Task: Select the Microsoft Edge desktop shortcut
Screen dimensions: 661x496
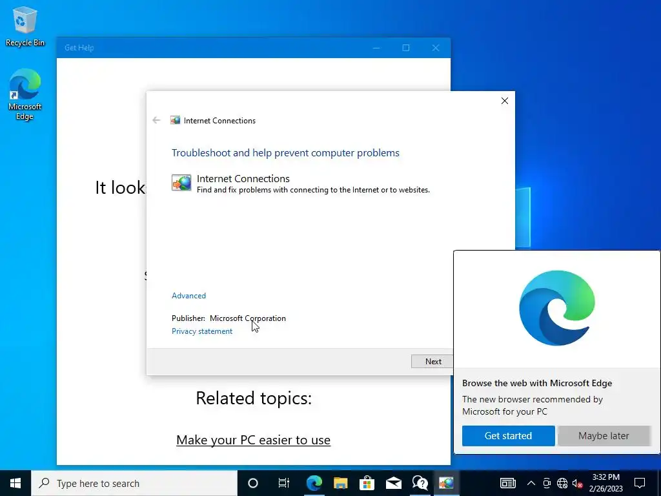Action: [25, 94]
